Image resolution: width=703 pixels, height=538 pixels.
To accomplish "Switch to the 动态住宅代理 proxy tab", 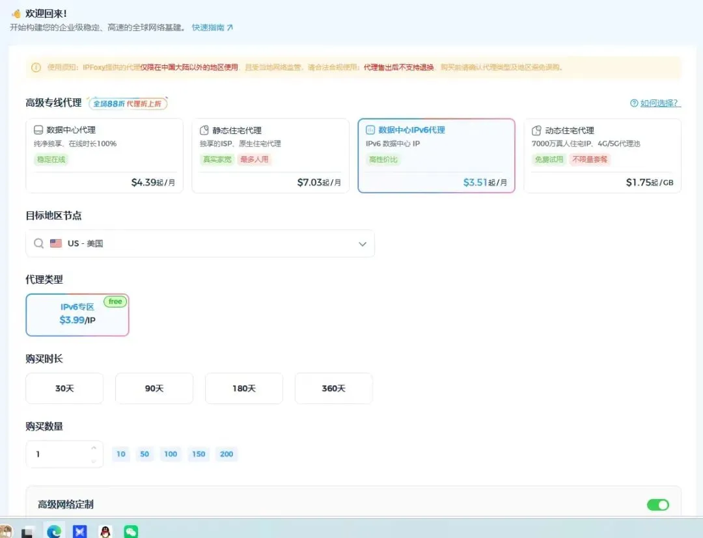I will pyautogui.click(x=602, y=156).
